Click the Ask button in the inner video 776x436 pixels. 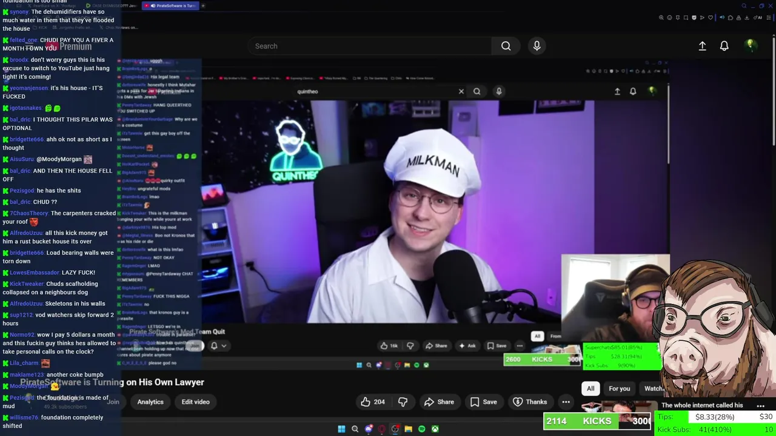[467, 346]
